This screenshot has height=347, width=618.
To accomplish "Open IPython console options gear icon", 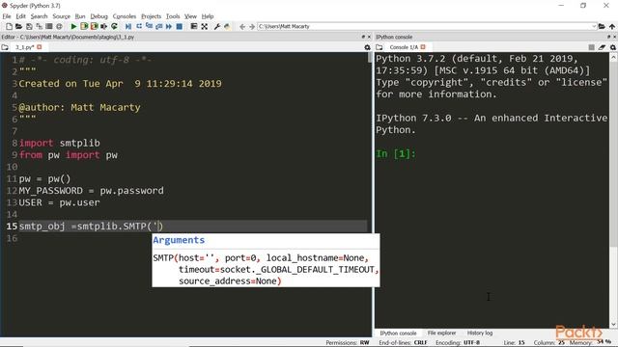I will (x=613, y=47).
